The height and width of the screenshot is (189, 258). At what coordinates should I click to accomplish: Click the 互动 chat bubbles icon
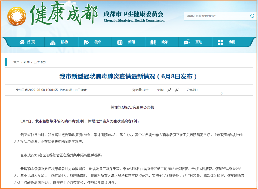187,42
